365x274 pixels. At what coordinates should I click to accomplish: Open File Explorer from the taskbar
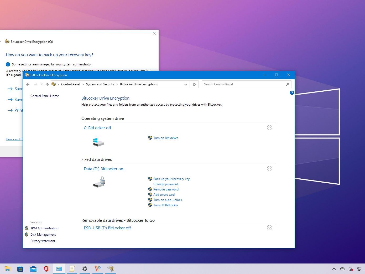coord(7,269)
